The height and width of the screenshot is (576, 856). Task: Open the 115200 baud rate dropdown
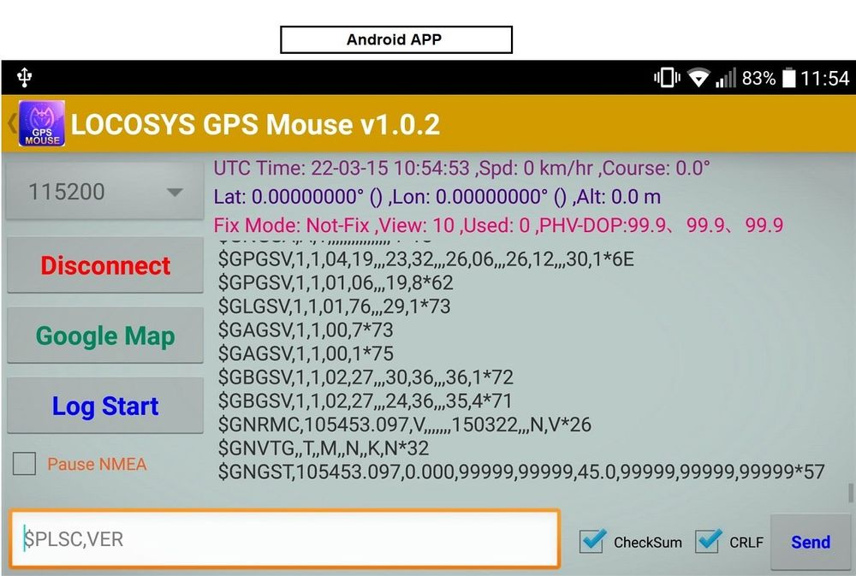105,192
